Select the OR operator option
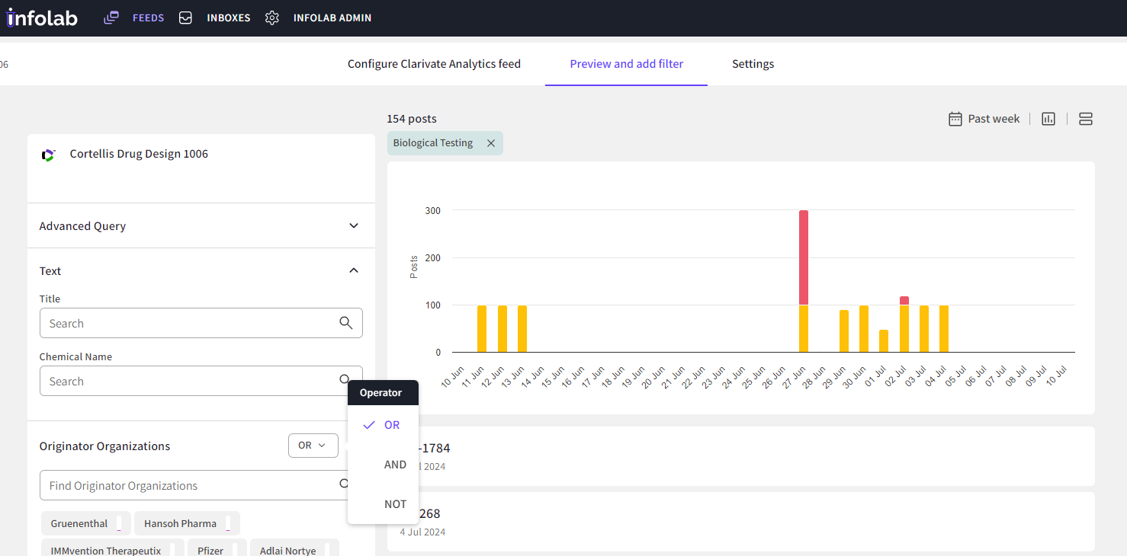 click(391, 425)
